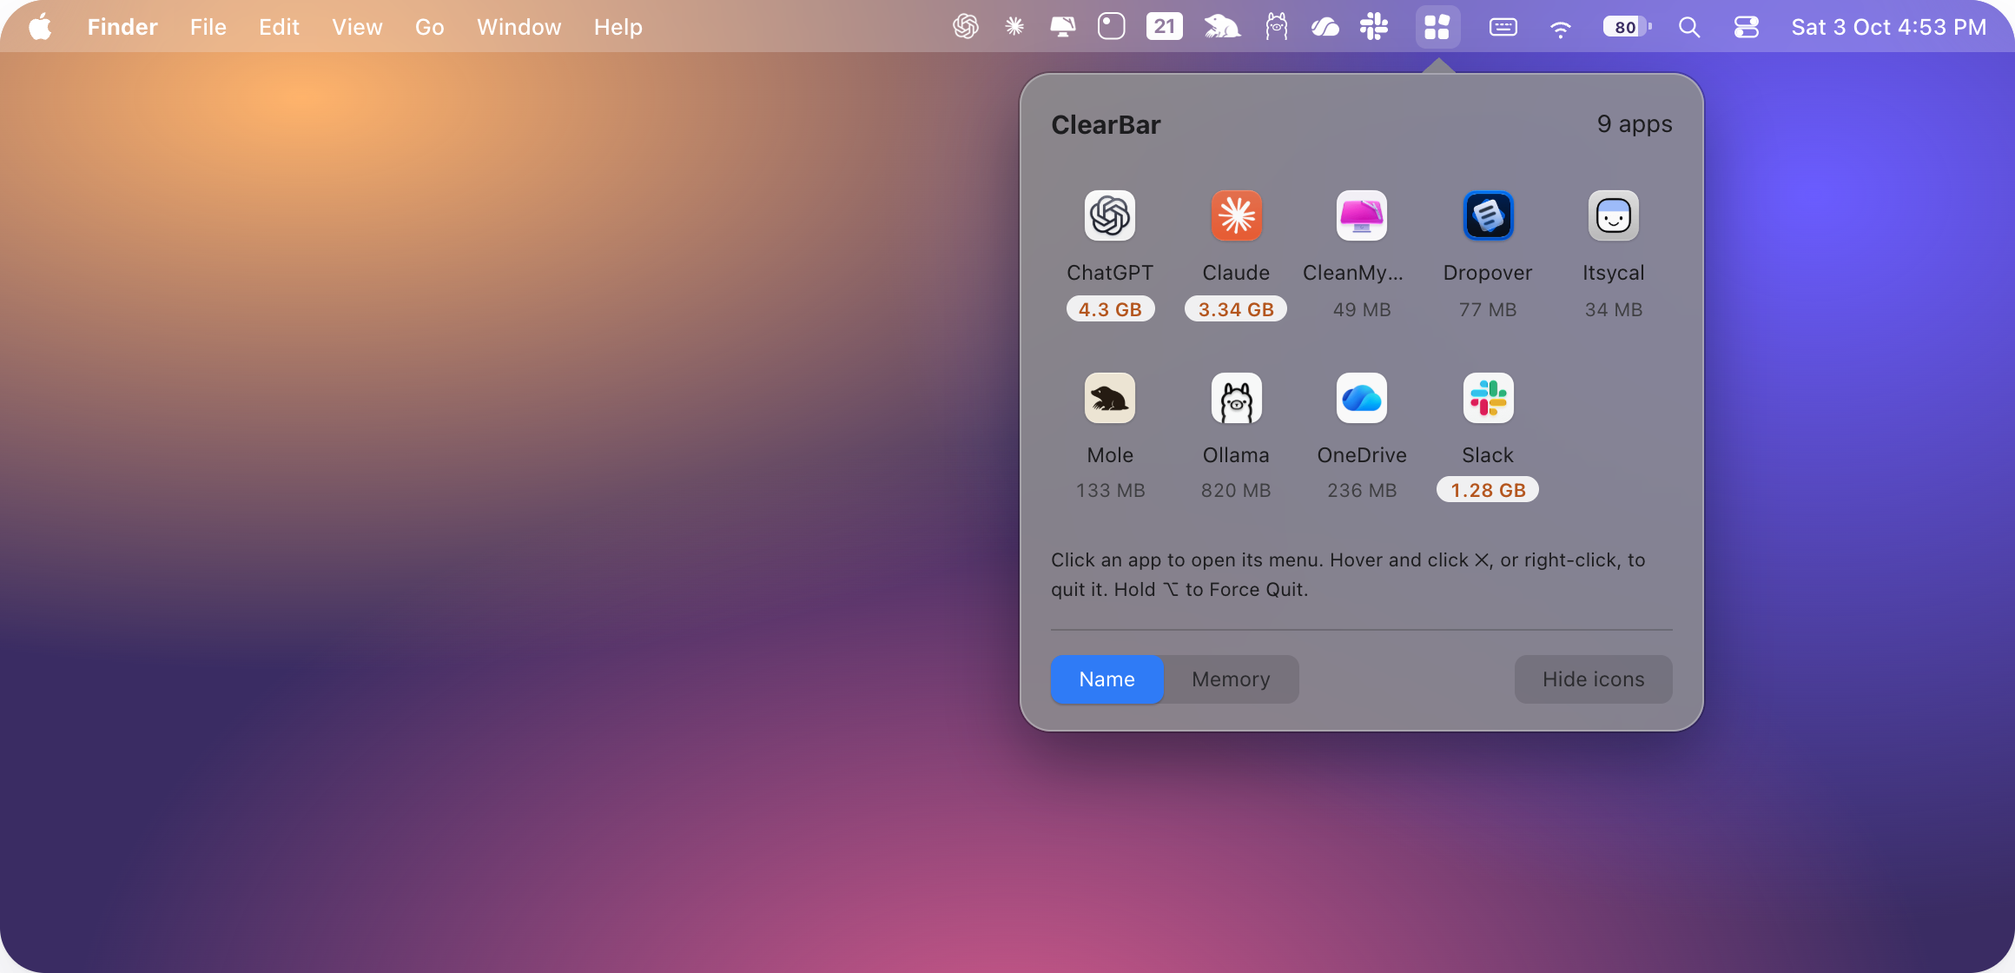Image resolution: width=2015 pixels, height=973 pixels.
Task: Open OneDrive cloud icon in menu bar
Action: click(1325, 27)
